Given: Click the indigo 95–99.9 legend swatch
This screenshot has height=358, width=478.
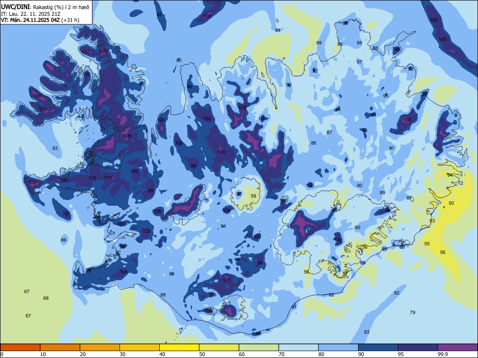Looking at the screenshot, I should pos(418,347).
